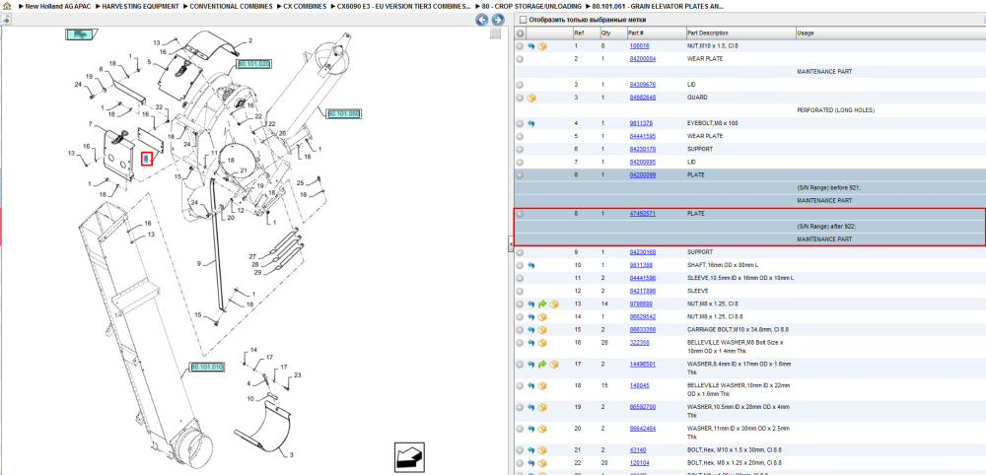
Task: Open 'CX6090 E3 - EU VERSION TIER3 COMBINES' breadcrumb
Action: [403, 6]
